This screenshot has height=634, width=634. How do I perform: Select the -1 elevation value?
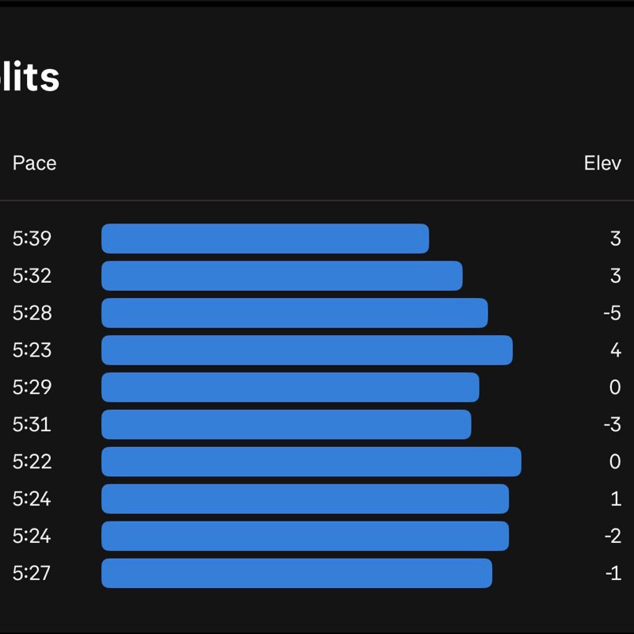pyautogui.click(x=612, y=574)
